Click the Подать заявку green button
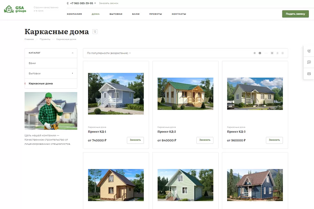The image size is (314, 209). click(295, 14)
